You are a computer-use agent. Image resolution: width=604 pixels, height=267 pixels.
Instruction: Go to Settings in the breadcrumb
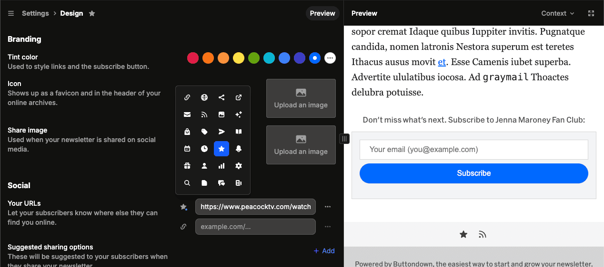pyautogui.click(x=35, y=13)
